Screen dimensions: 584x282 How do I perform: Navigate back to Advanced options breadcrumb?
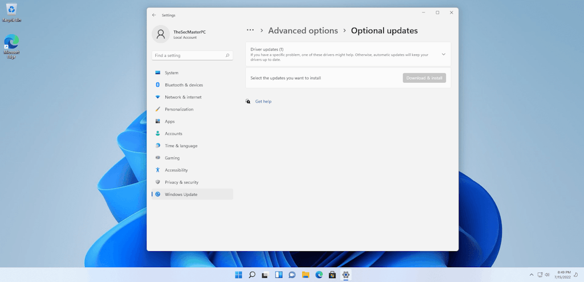click(x=303, y=31)
